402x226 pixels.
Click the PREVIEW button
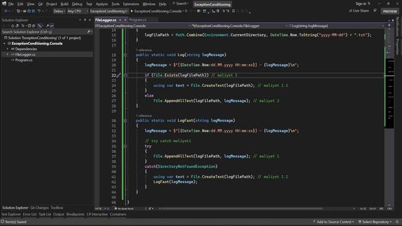point(389,11)
